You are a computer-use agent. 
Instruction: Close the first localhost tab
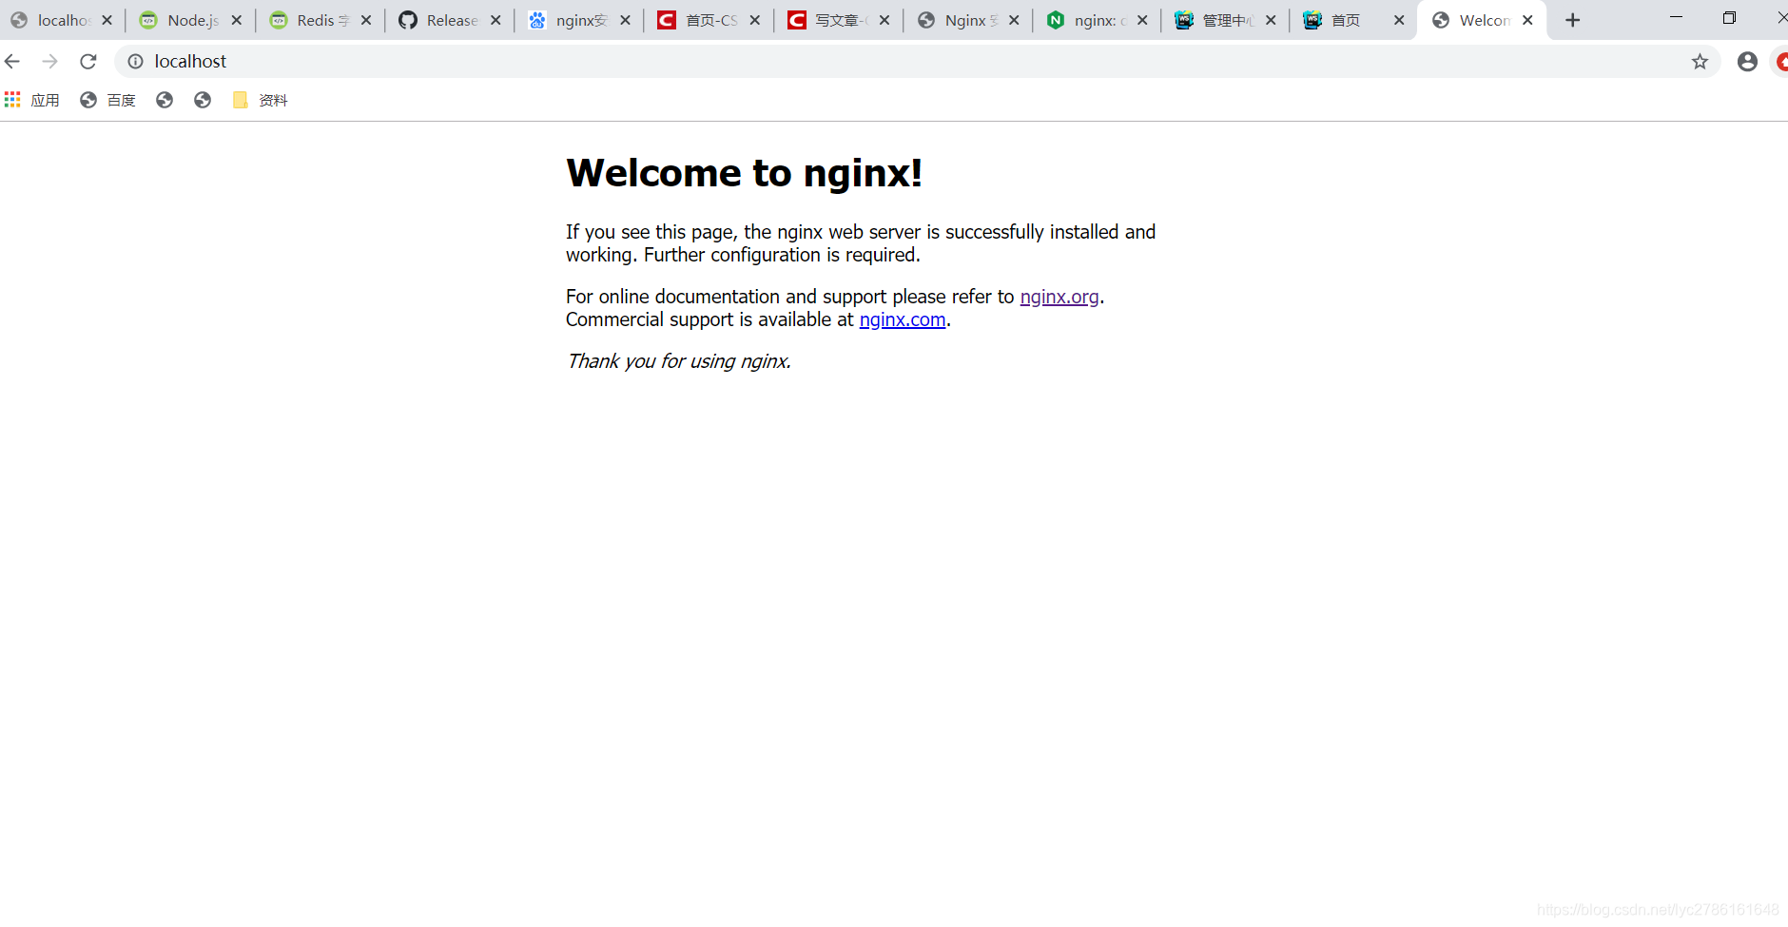107,20
